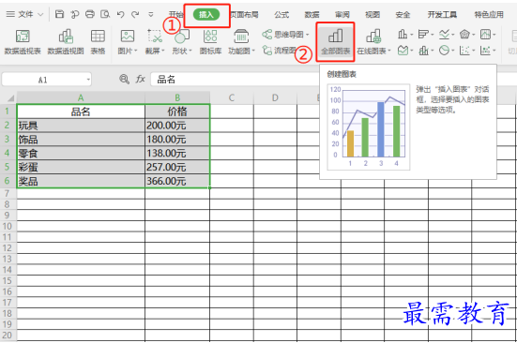The width and height of the screenshot is (517, 343).
Task: Click cell containing 饰品
Action: [x=81, y=140]
